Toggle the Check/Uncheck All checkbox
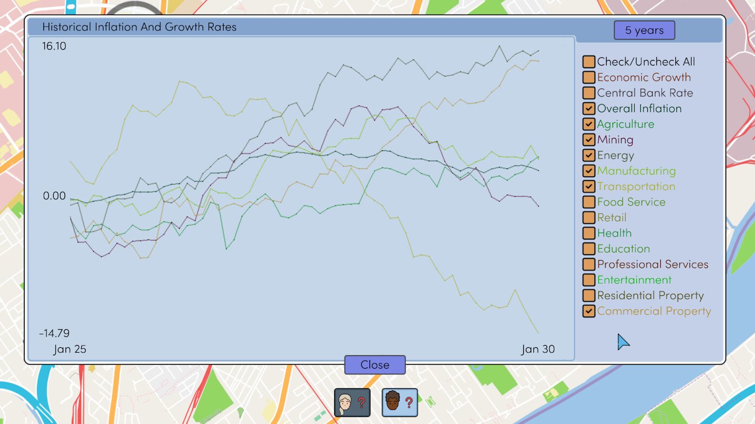 (x=589, y=62)
